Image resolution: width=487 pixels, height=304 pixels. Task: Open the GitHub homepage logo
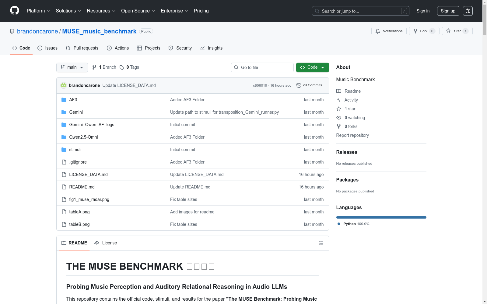click(15, 11)
